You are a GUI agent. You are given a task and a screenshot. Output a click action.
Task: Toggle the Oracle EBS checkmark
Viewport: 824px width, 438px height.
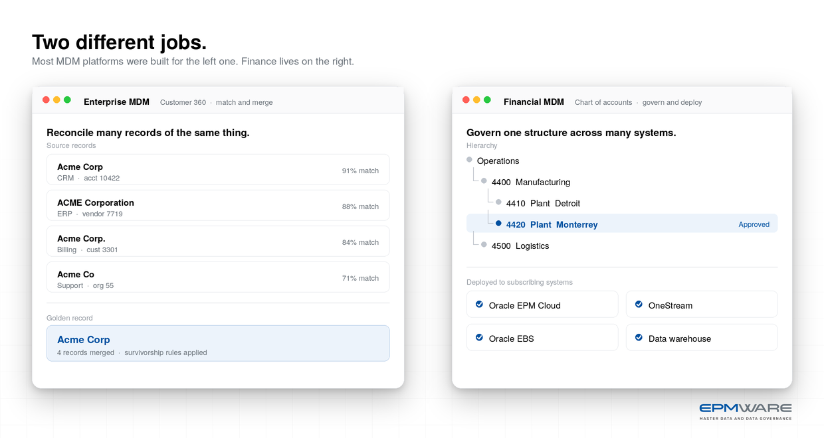[x=479, y=338]
